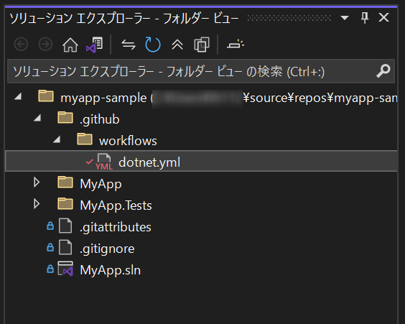This screenshot has width=405, height=324.
Task: Collapse all tree items
Action: click(x=177, y=45)
